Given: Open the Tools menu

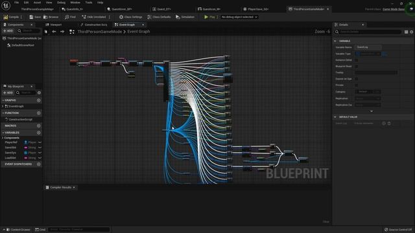Looking at the screenshot, I should [x=89, y=3].
